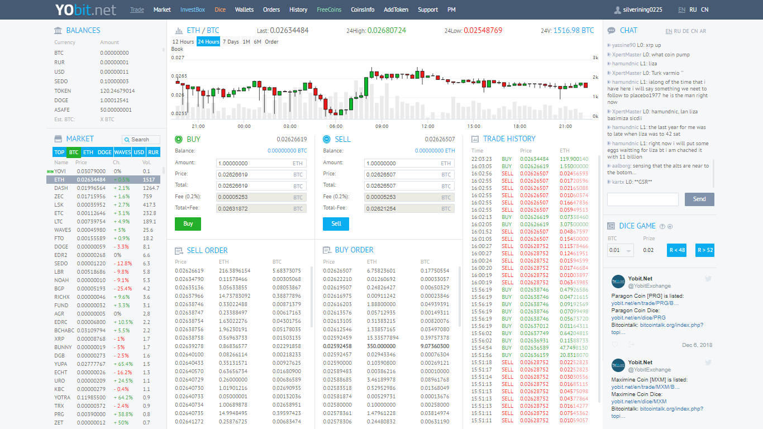Switch chart range to 7 Days
The width and height of the screenshot is (763, 429).
230,42
